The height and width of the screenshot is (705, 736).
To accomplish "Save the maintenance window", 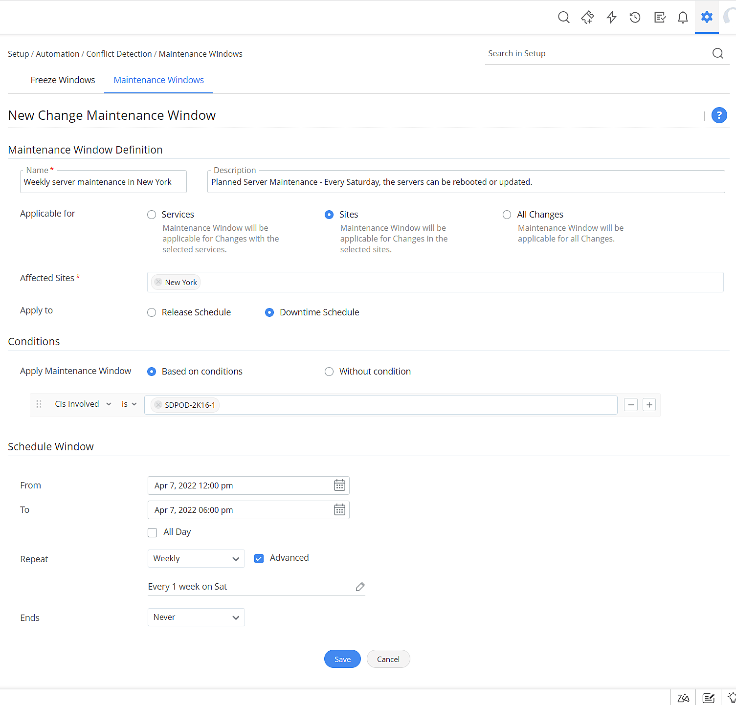I will click(x=342, y=659).
